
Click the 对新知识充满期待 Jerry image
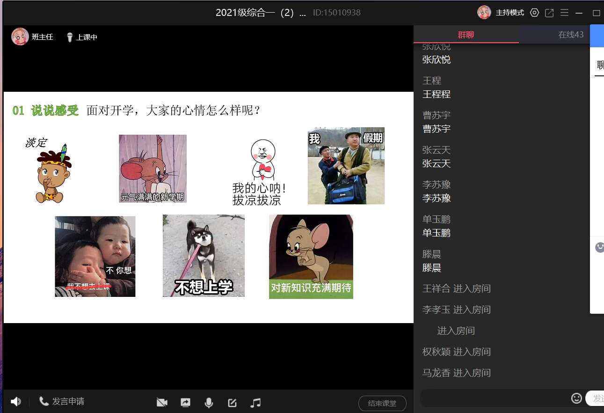[311, 257]
